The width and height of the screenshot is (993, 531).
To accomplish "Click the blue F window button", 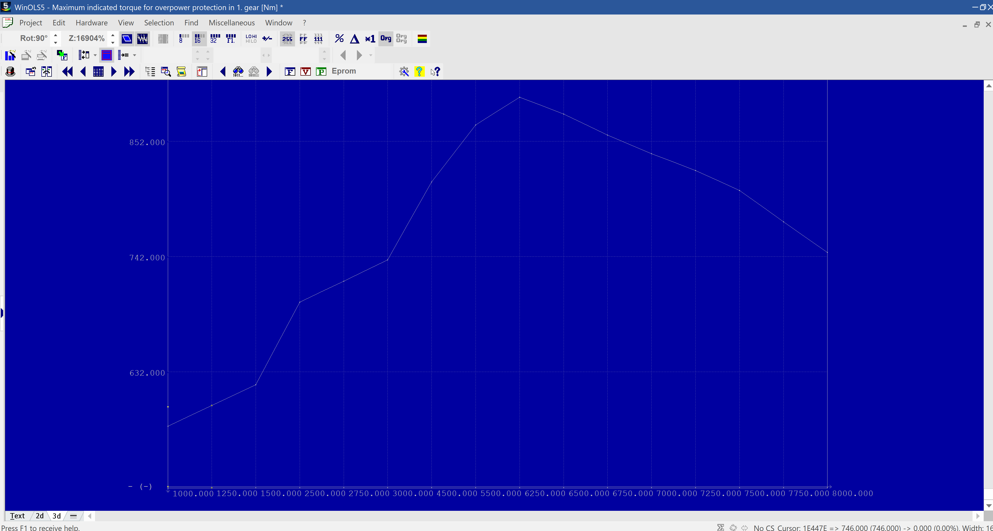I will pyautogui.click(x=290, y=71).
